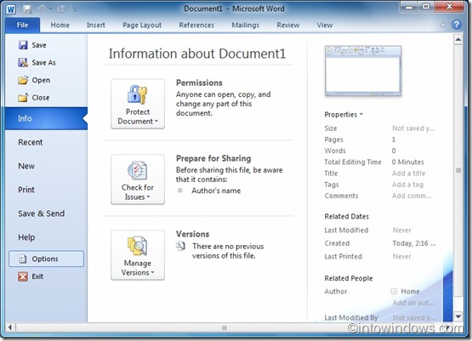This screenshot has width=472, height=341.
Task: Switch to the File tab
Action: pyautogui.click(x=22, y=25)
